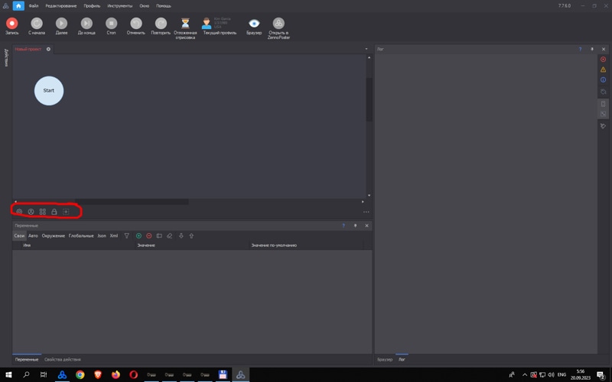
Task: Open the Текущий профиль profile selector
Action: 207,24
